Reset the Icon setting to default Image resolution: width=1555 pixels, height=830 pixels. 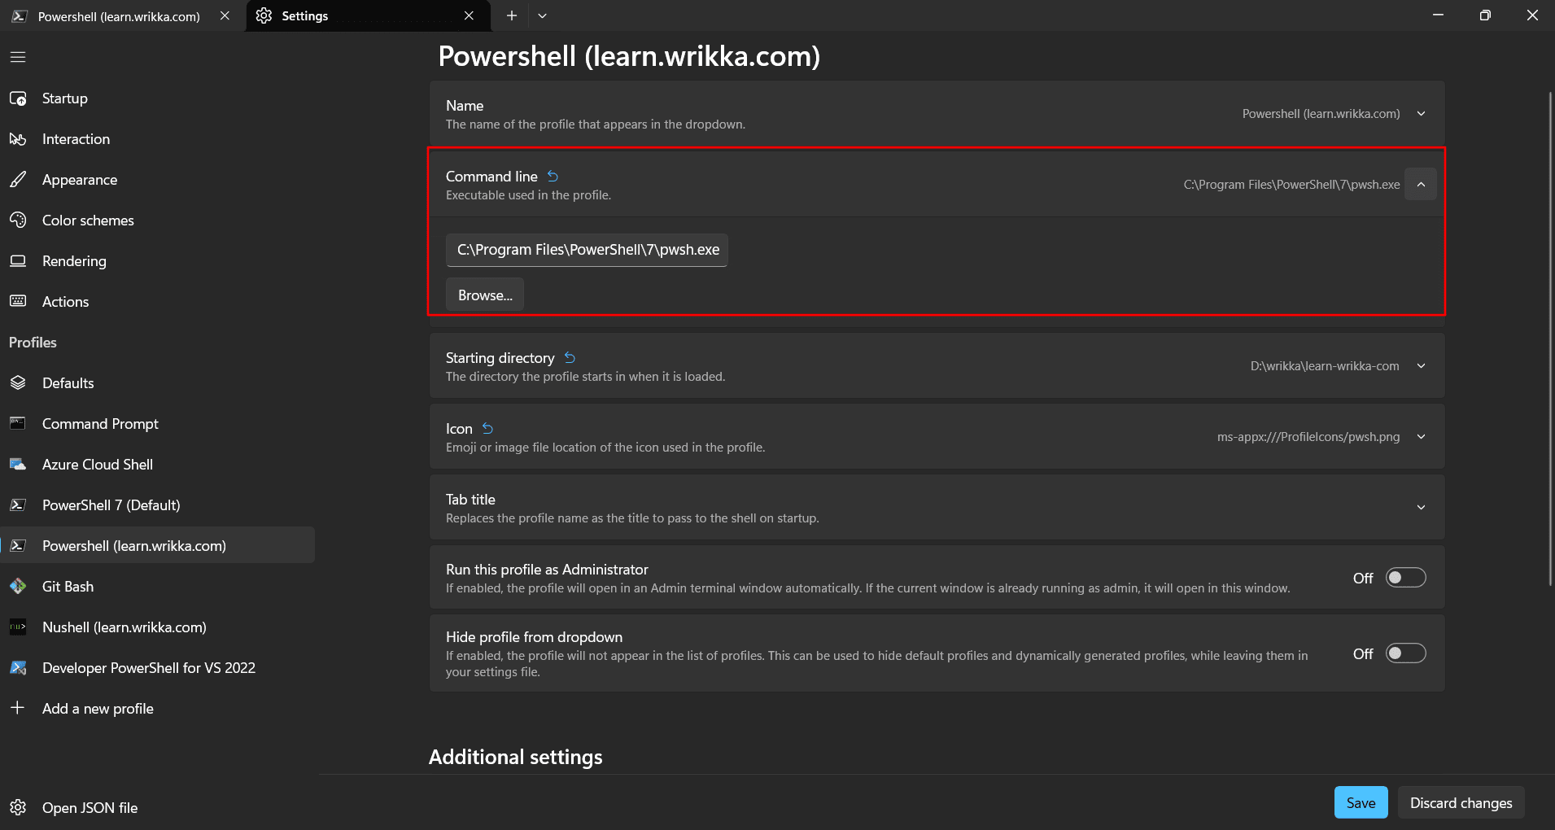pos(487,429)
